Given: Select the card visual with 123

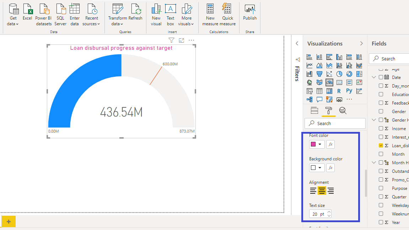Looking at the screenshot, I should 339,83.
